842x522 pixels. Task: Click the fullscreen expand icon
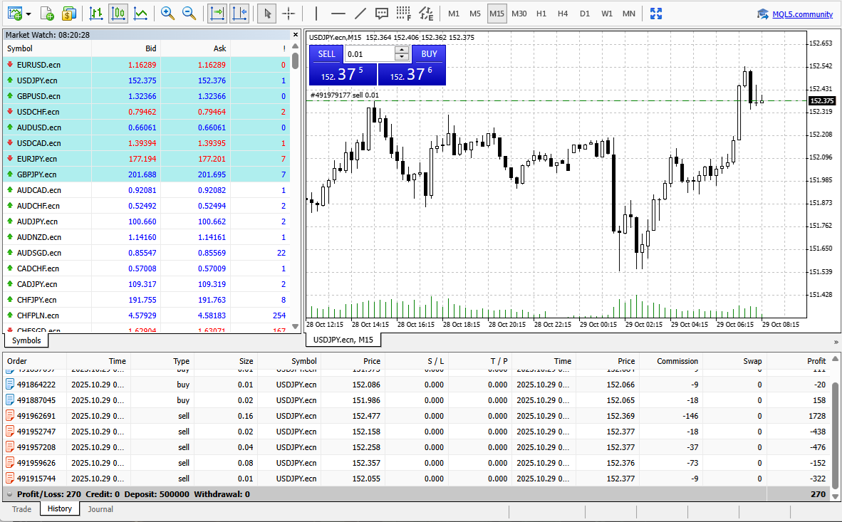click(656, 14)
